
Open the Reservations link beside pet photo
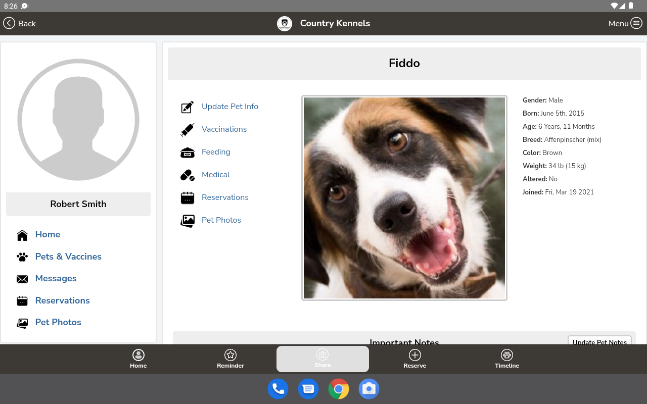tap(225, 197)
